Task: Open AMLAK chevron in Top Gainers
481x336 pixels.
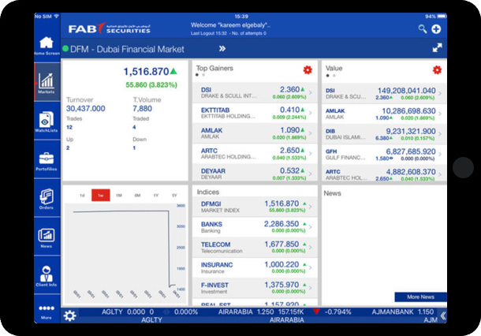Action: point(311,133)
